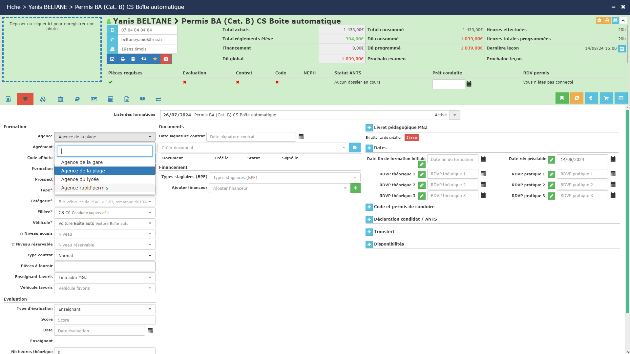Click the Date fin de formation field

click(452, 159)
